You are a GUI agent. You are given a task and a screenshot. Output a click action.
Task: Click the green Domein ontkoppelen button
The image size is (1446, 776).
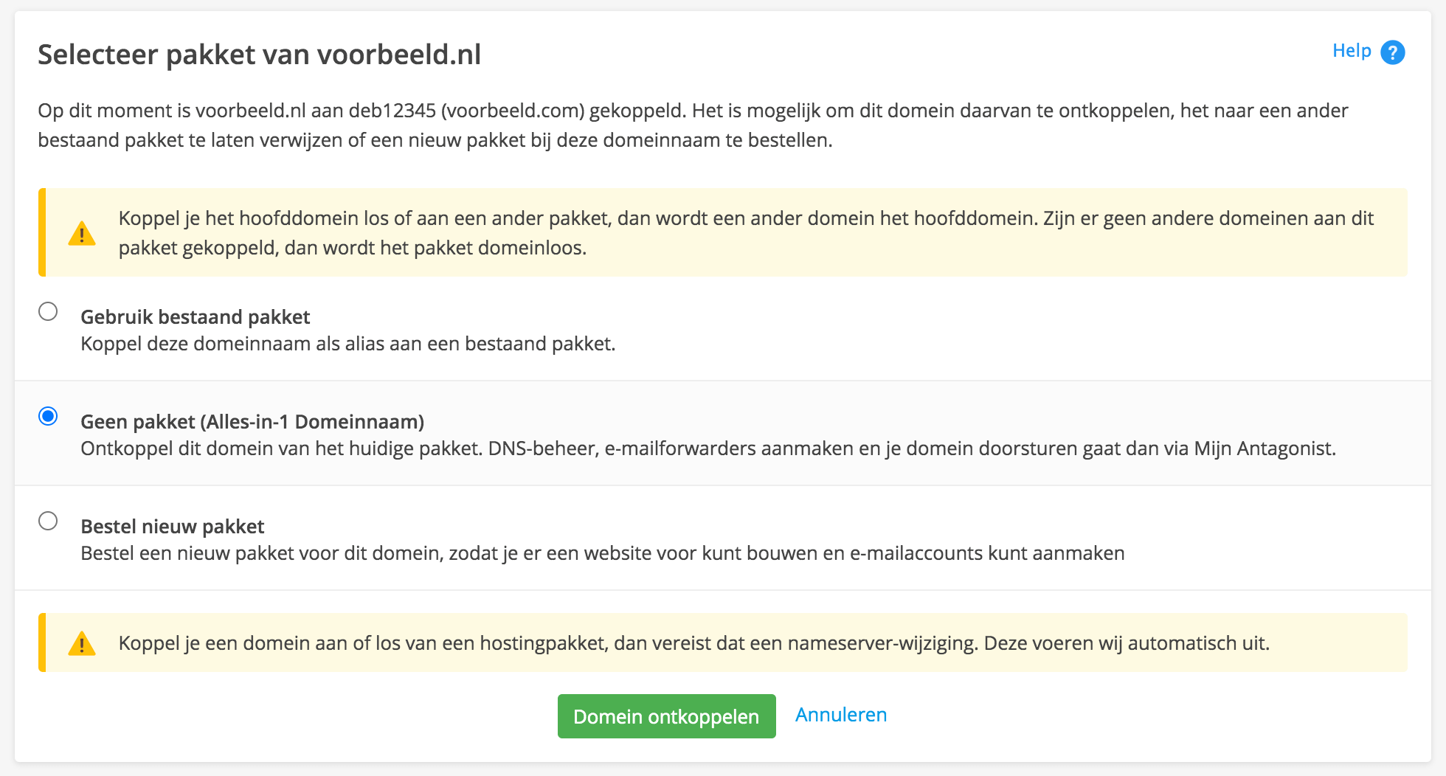click(667, 716)
